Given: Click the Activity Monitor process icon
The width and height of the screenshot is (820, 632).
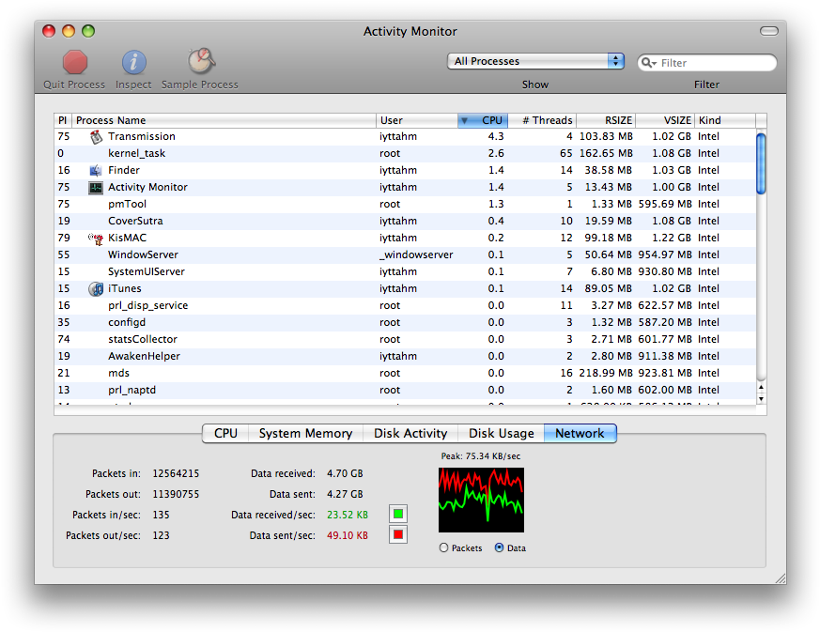Looking at the screenshot, I should point(94,187).
